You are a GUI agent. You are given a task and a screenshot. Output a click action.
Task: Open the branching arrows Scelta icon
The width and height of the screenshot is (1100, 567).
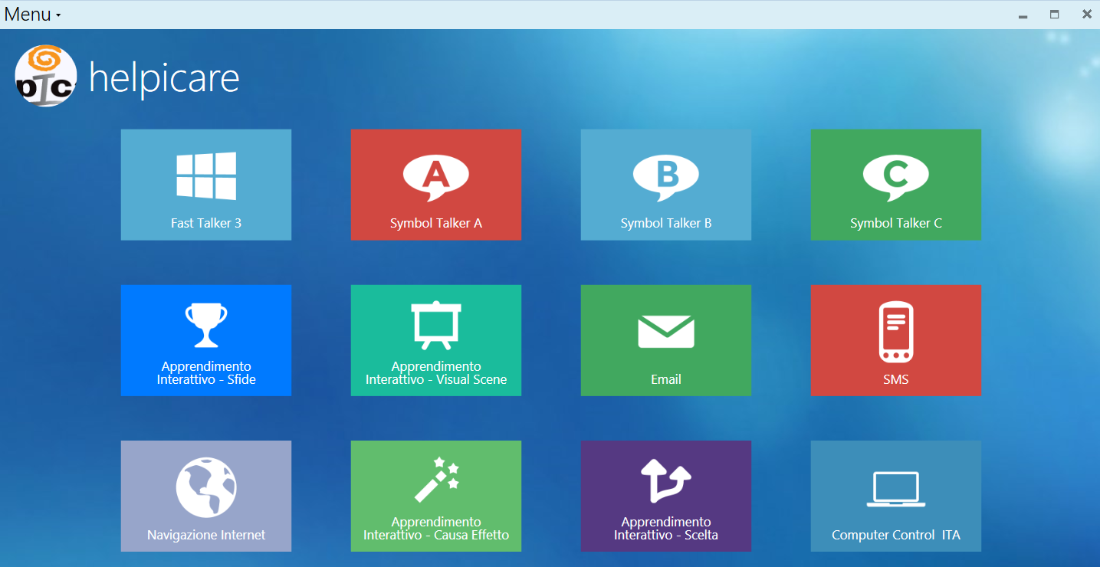[x=665, y=480]
